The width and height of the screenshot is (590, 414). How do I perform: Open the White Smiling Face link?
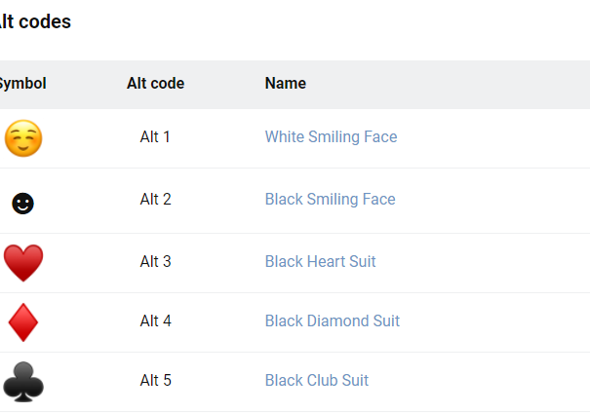click(331, 137)
